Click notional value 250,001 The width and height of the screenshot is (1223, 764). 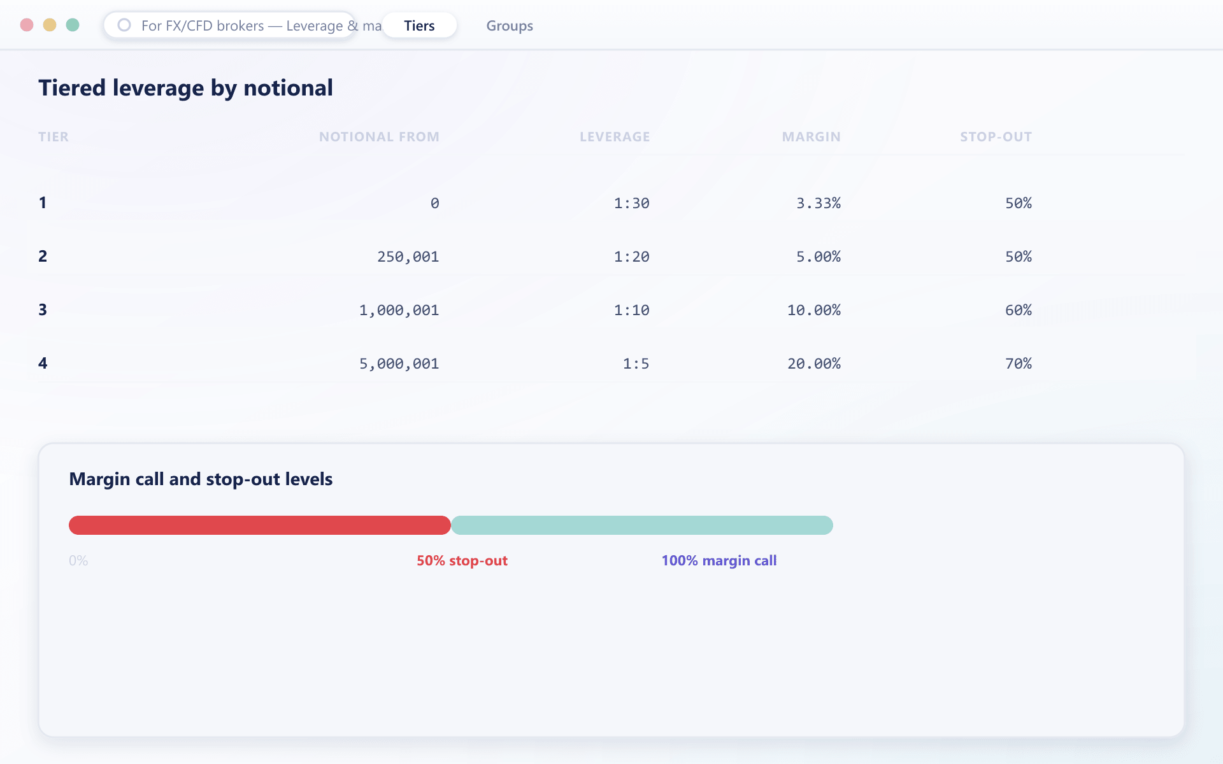pos(408,257)
